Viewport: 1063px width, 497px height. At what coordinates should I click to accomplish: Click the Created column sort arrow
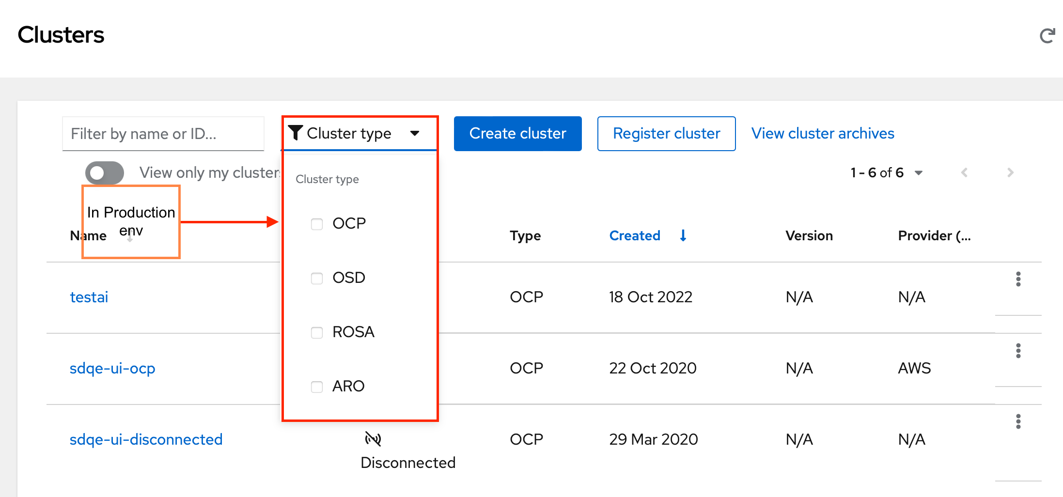pos(683,235)
